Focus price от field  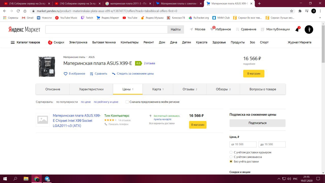coord(243,144)
